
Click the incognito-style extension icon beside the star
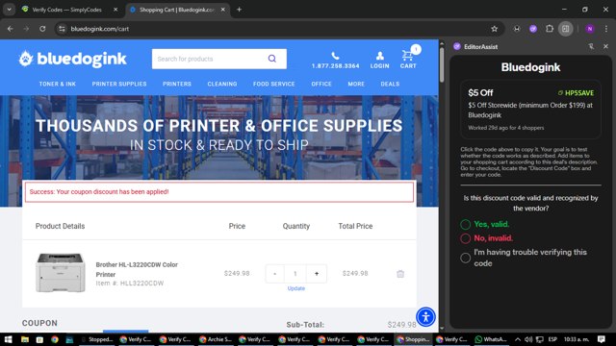(517, 29)
